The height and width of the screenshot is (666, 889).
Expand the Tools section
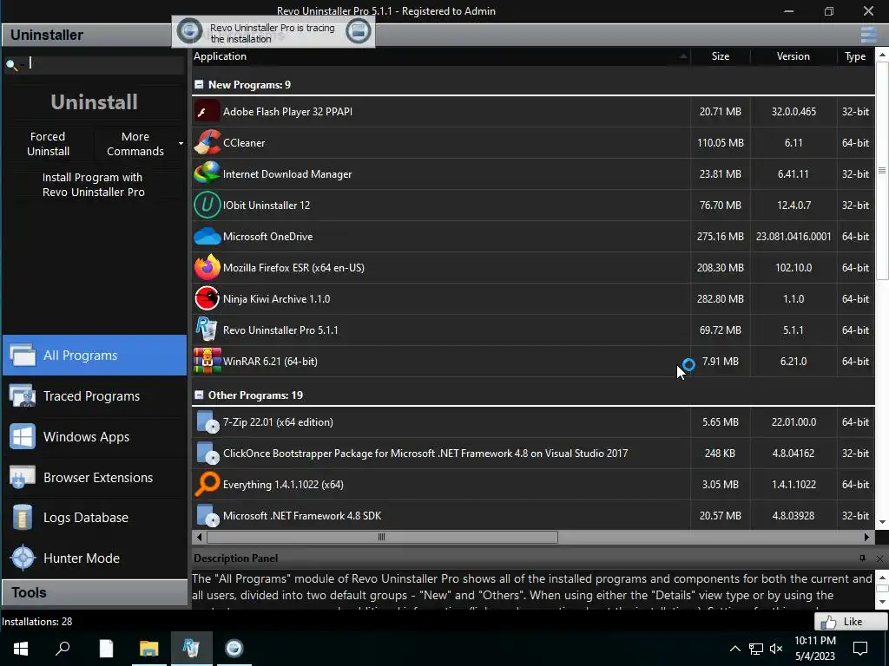coord(94,592)
